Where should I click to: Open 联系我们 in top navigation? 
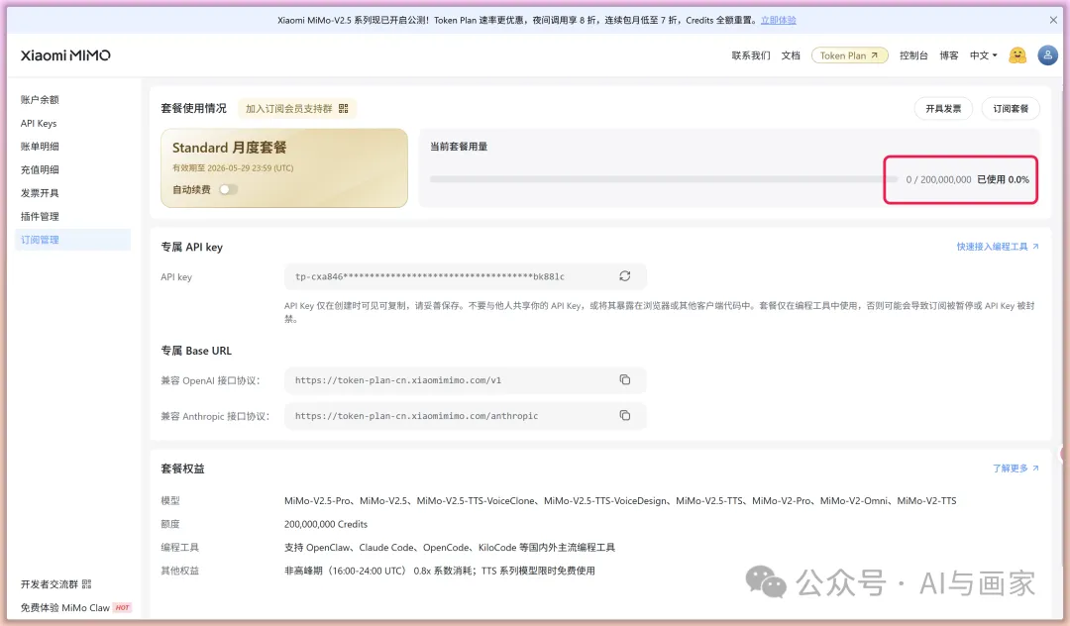(x=751, y=55)
